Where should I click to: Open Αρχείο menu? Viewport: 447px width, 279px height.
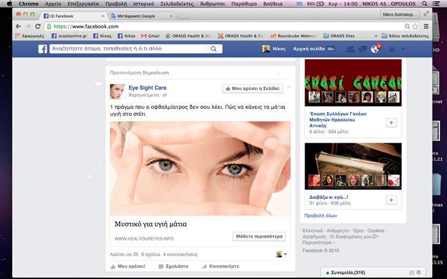click(53, 4)
